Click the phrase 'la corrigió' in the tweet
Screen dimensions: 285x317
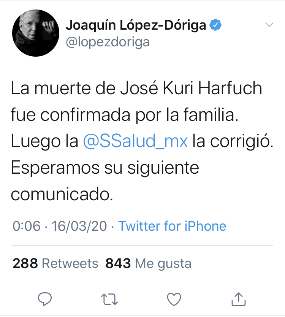[233, 141]
